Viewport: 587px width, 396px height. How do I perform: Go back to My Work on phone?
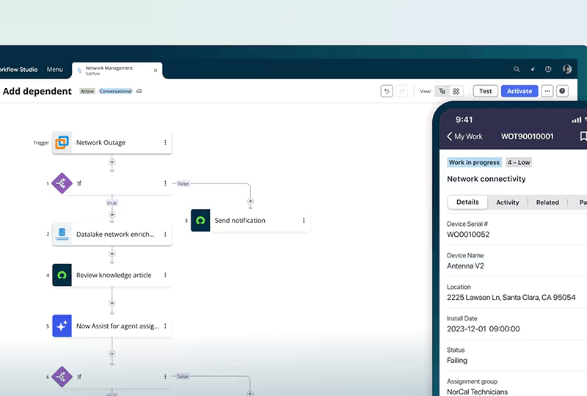coord(464,136)
